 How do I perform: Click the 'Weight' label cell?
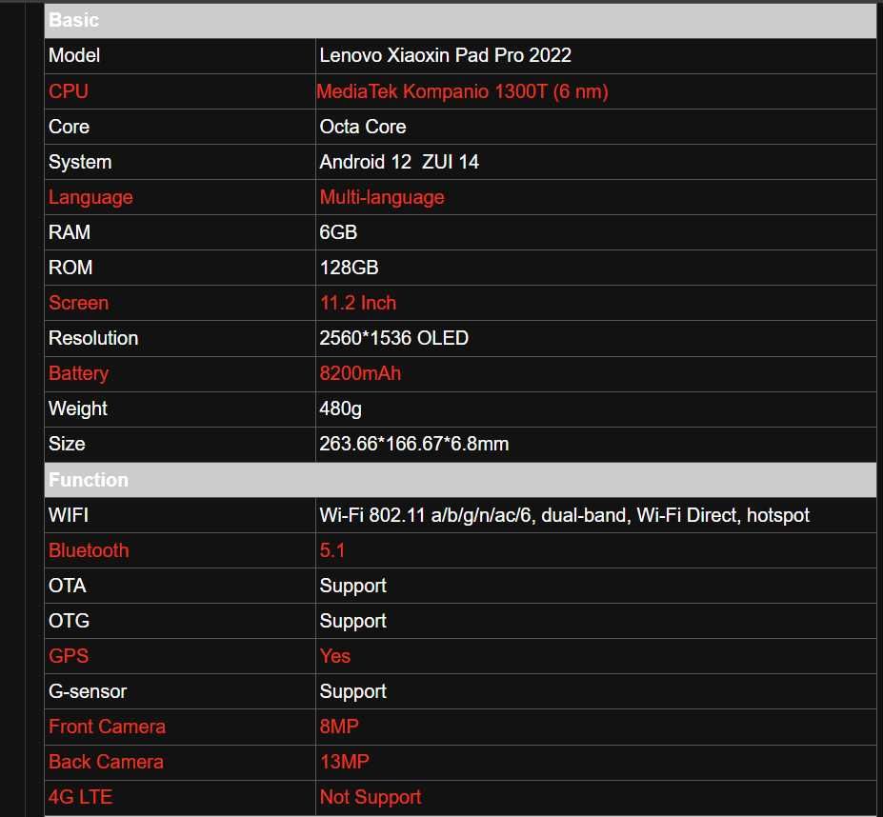pyautogui.click(x=180, y=409)
